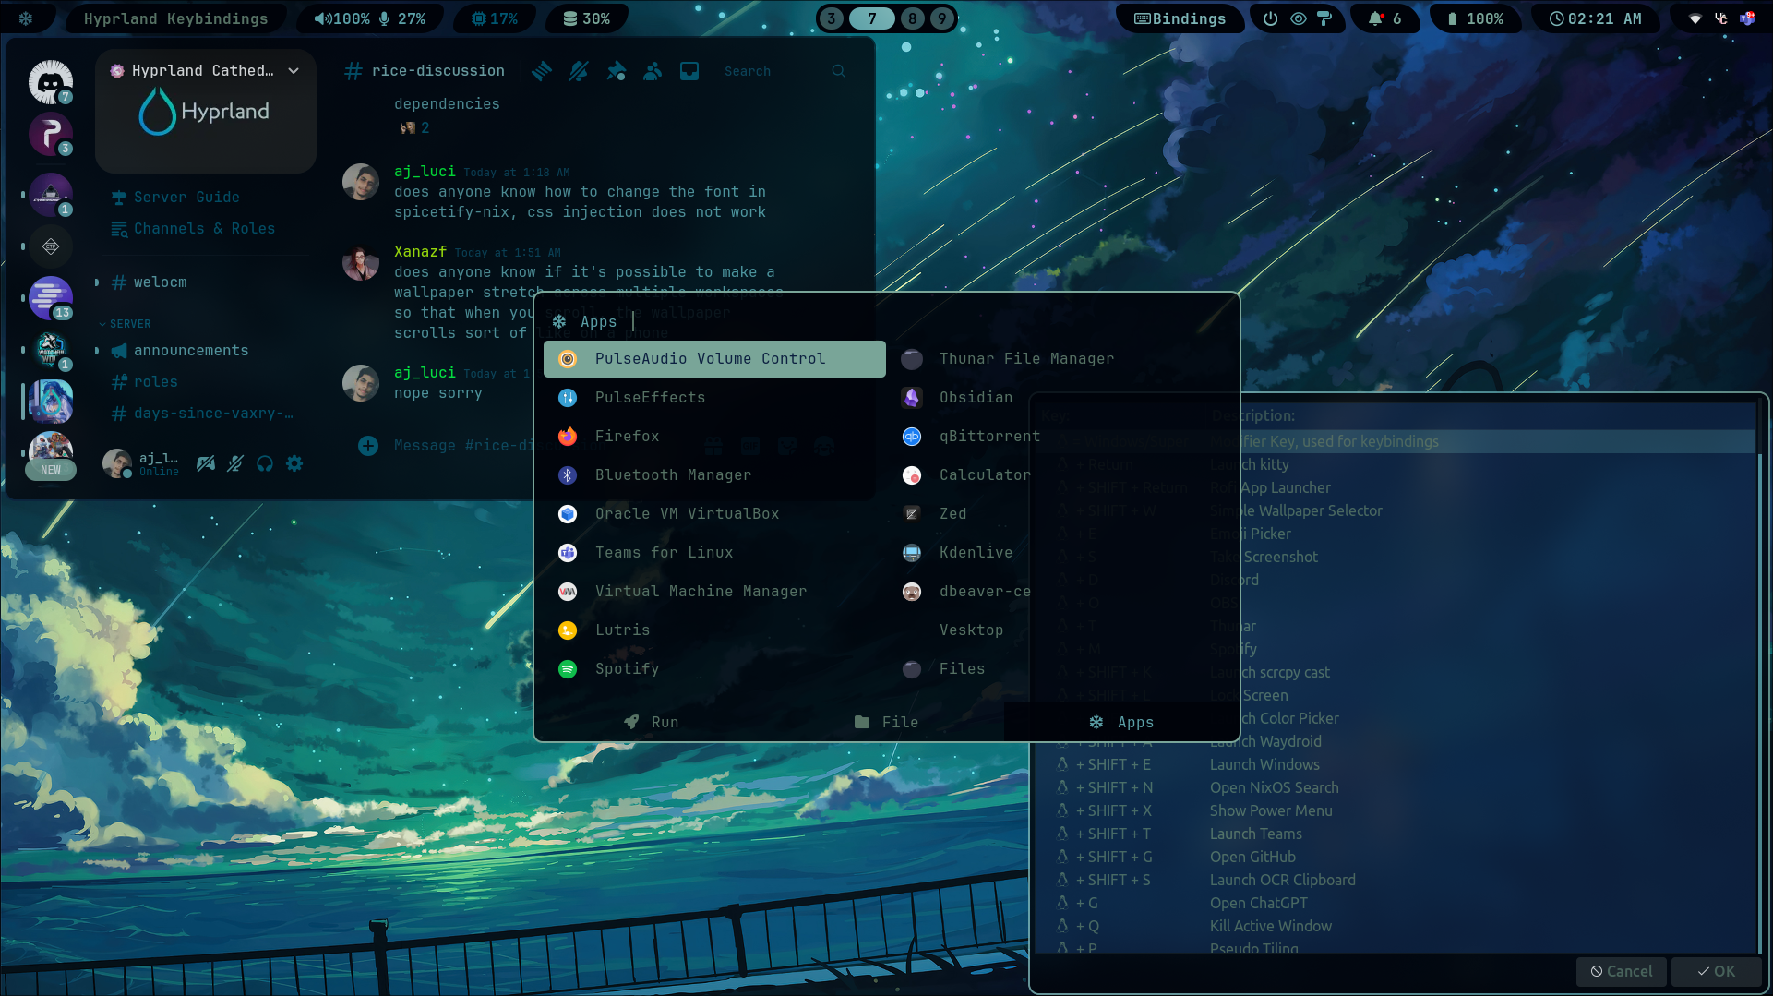Launch Bluetooth Manager from Apps list
The image size is (1773, 996).
point(714,474)
